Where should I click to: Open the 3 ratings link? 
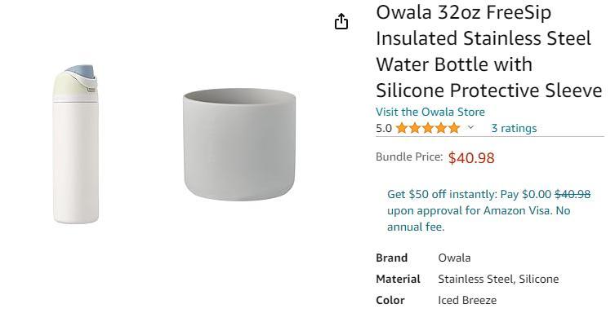click(514, 128)
